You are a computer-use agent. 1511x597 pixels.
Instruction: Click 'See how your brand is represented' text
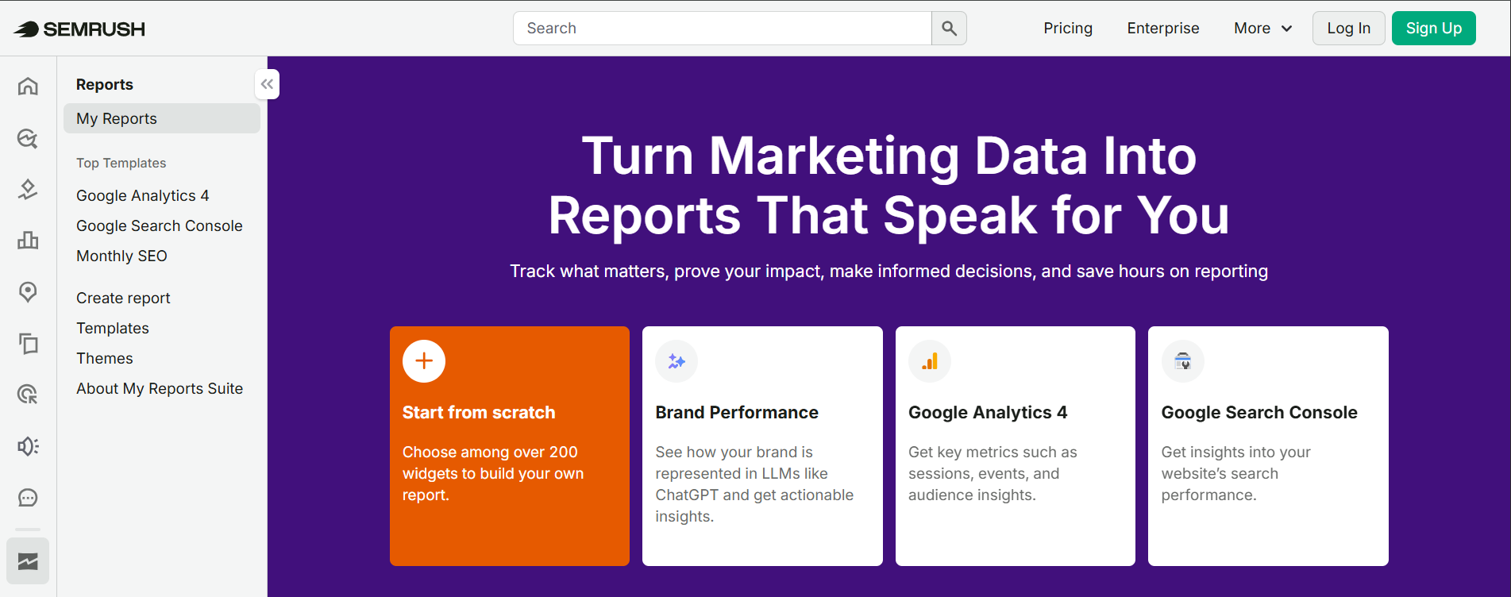754,484
